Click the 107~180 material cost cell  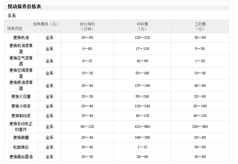[142, 86]
